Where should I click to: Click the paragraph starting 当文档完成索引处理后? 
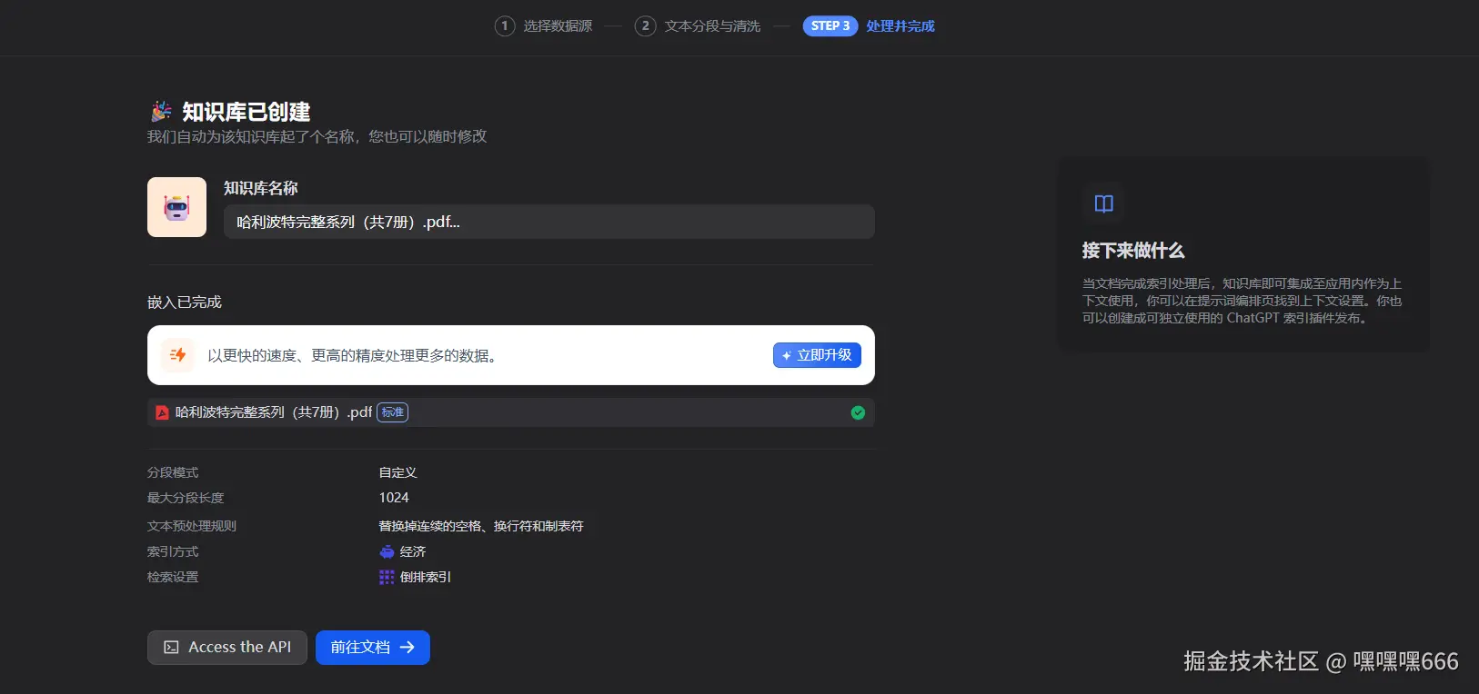(1243, 301)
